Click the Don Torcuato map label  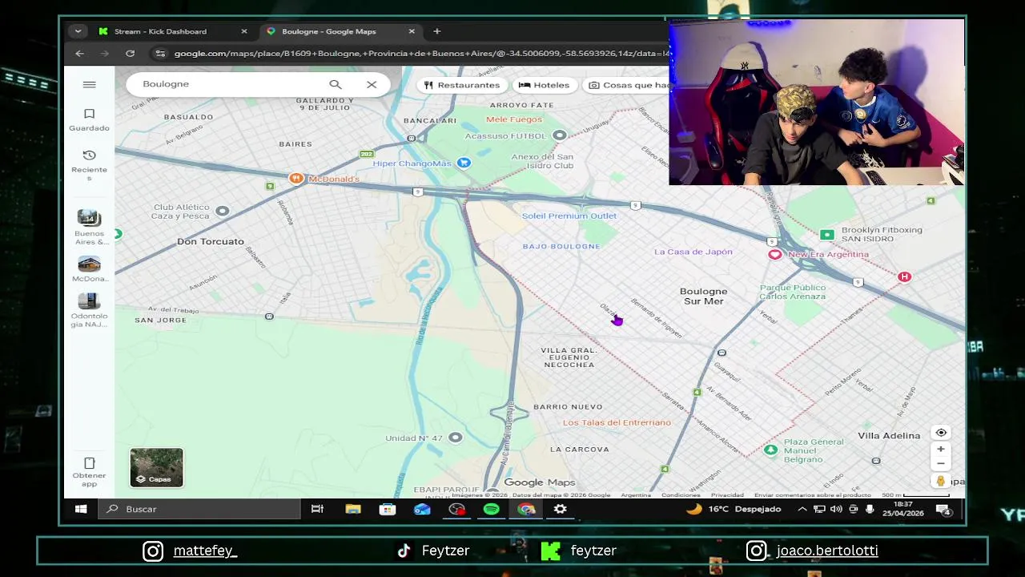210,241
